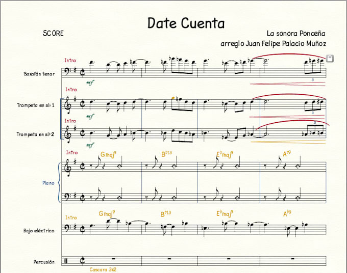347x273 pixels.
Task: Select the Ab9 chord symbol above Bajo eléctrico
Action: 287,213
